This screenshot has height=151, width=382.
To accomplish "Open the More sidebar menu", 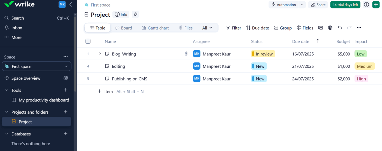I will coord(16,37).
